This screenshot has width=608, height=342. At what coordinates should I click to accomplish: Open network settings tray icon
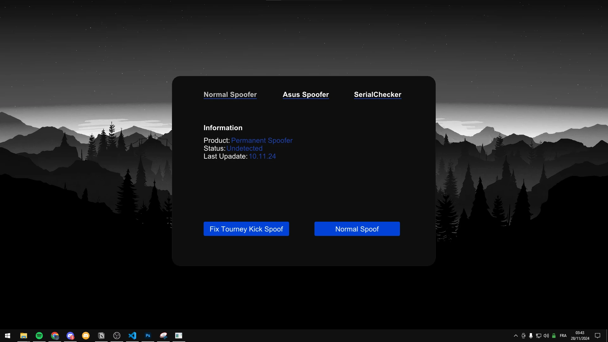coord(539,336)
